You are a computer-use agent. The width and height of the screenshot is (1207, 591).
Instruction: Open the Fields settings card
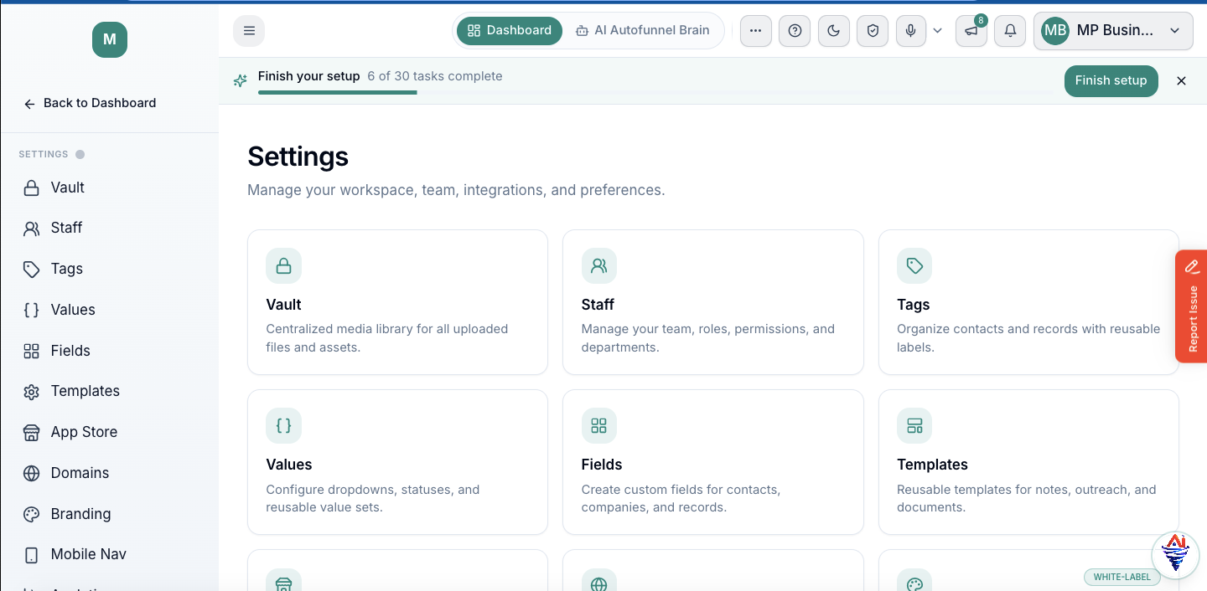[712, 462]
